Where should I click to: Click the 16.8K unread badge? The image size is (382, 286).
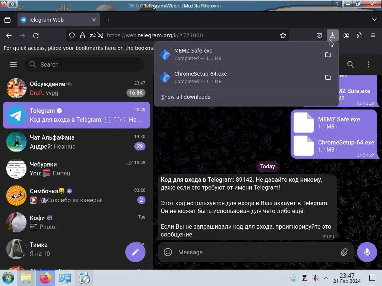[136, 93]
